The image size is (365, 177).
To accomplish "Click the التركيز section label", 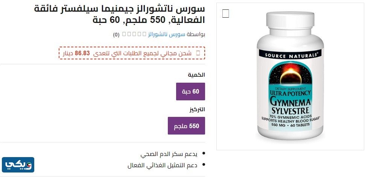I will 197,109.
